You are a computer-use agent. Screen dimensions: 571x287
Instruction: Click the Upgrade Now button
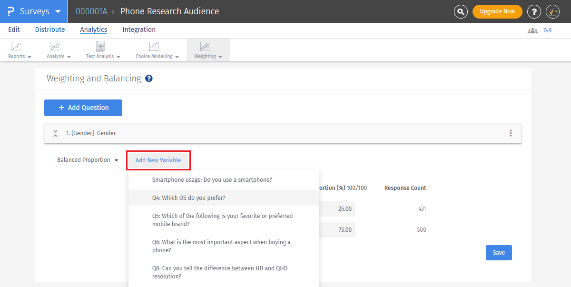(497, 11)
